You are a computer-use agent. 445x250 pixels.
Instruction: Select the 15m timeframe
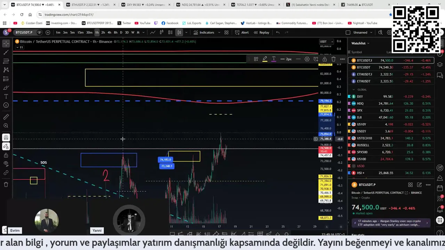click(80, 32)
